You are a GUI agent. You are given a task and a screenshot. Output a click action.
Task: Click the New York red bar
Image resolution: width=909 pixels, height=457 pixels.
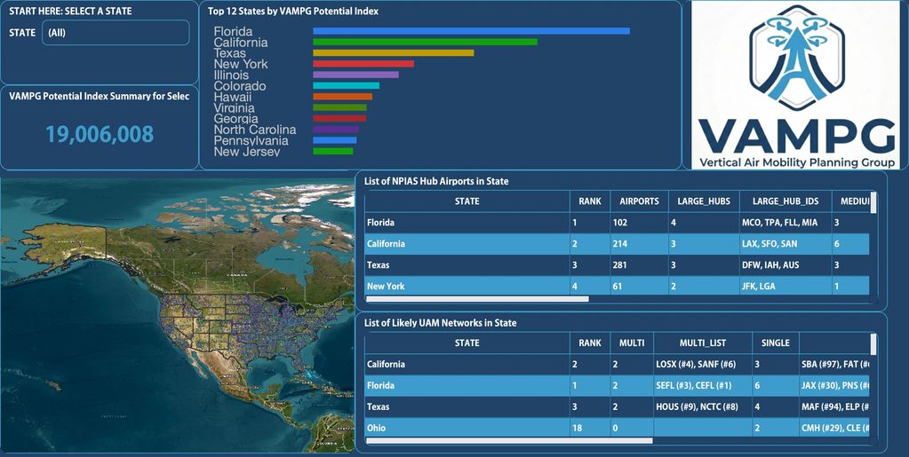(363, 64)
